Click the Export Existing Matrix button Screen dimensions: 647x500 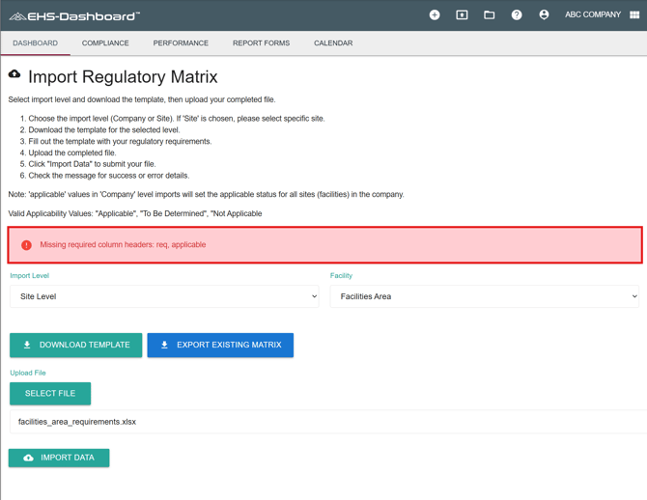(x=220, y=345)
